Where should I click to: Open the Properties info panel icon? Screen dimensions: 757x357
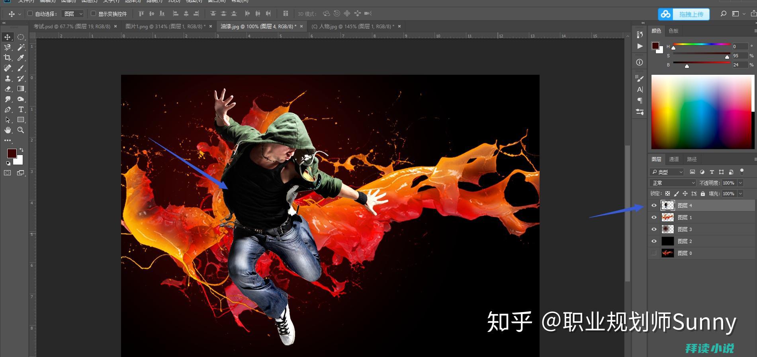tap(640, 62)
